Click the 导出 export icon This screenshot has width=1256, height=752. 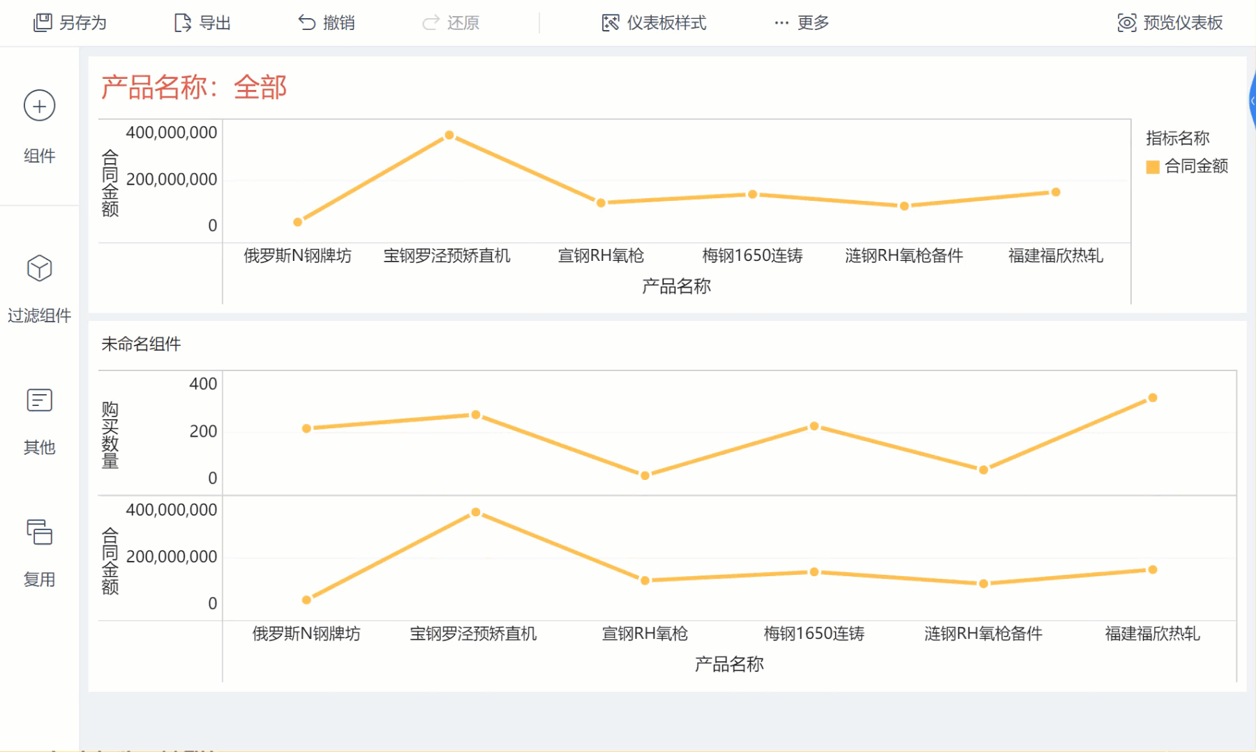pos(183,23)
